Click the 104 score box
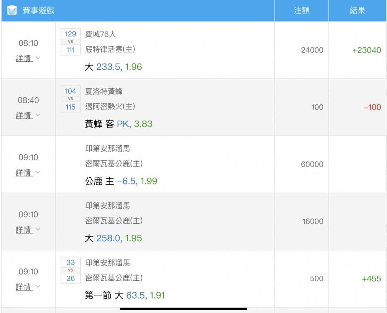The width and height of the screenshot is (387, 313). tap(71, 91)
